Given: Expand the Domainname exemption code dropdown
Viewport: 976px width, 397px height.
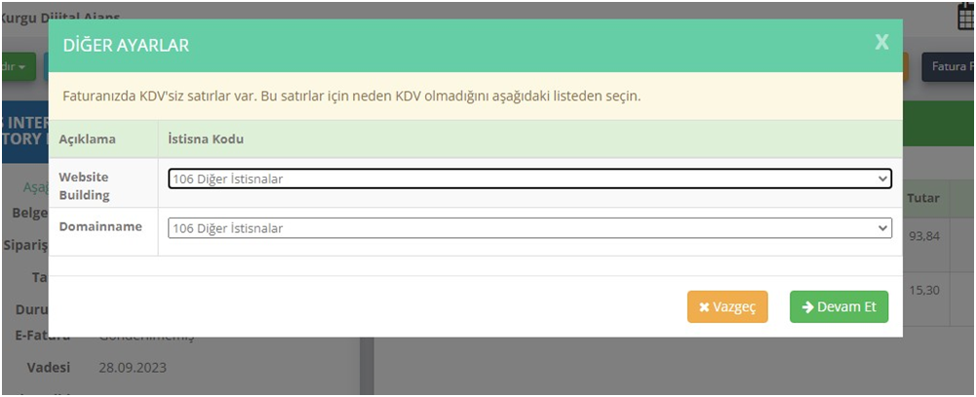Looking at the screenshot, I should point(529,228).
